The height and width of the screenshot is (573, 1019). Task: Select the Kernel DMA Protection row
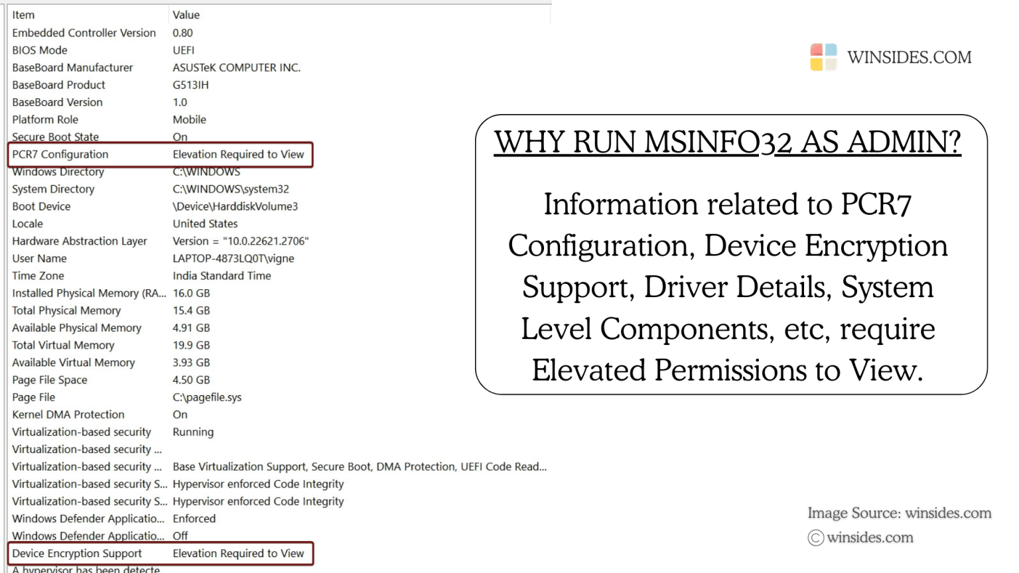pyautogui.click(x=100, y=414)
